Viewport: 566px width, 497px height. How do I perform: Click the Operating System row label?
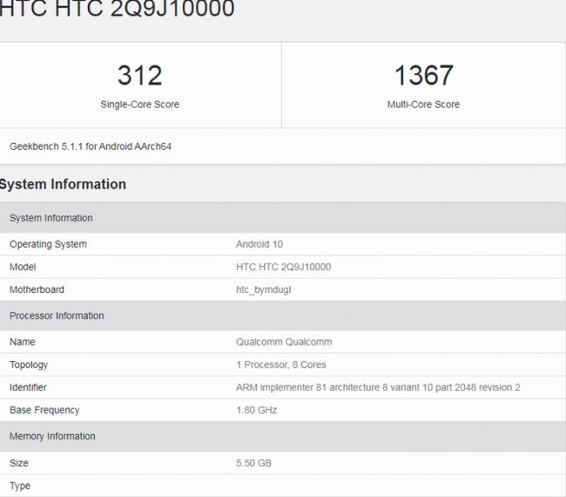point(48,244)
